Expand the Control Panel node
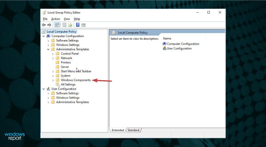Screen dimensions: 266x147 point(53,54)
